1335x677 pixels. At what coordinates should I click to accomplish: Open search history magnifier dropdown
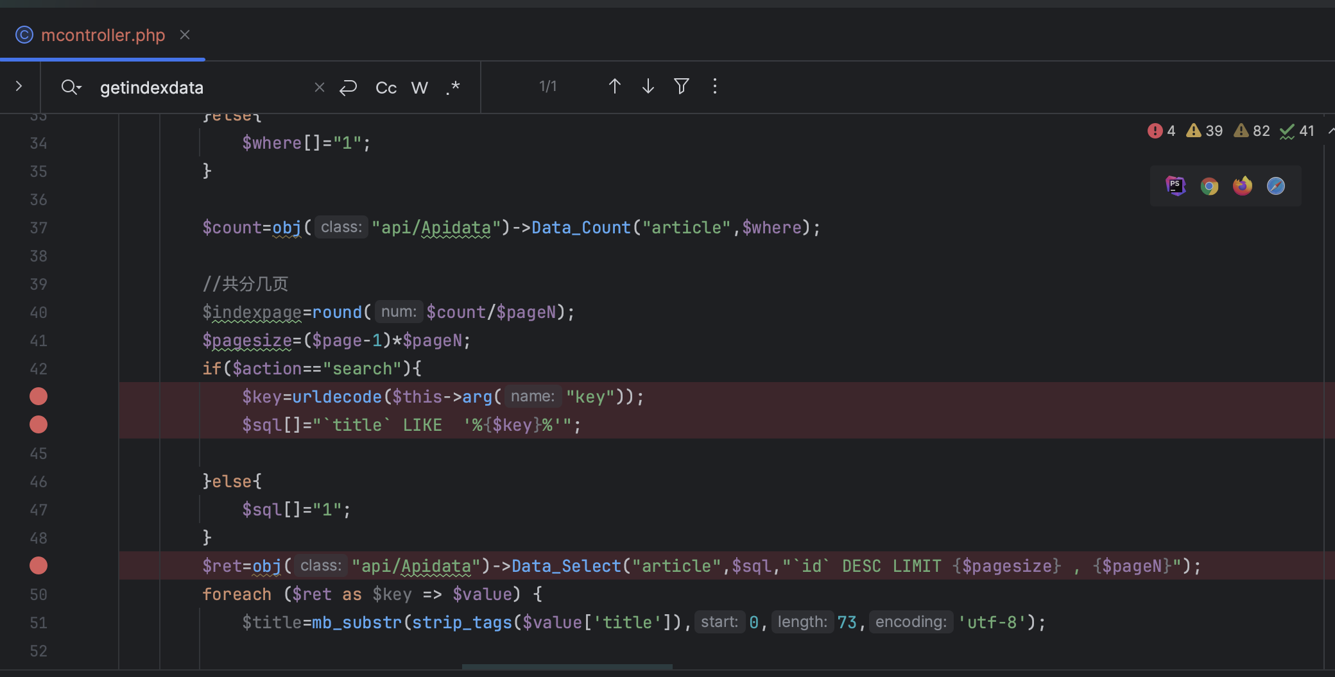71,87
